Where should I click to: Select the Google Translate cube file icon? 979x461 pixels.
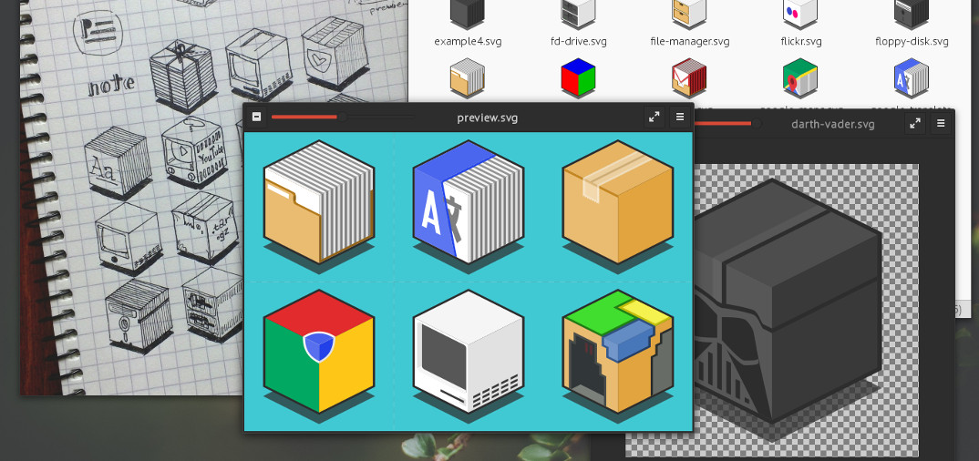pyautogui.click(x=912, y=78)
